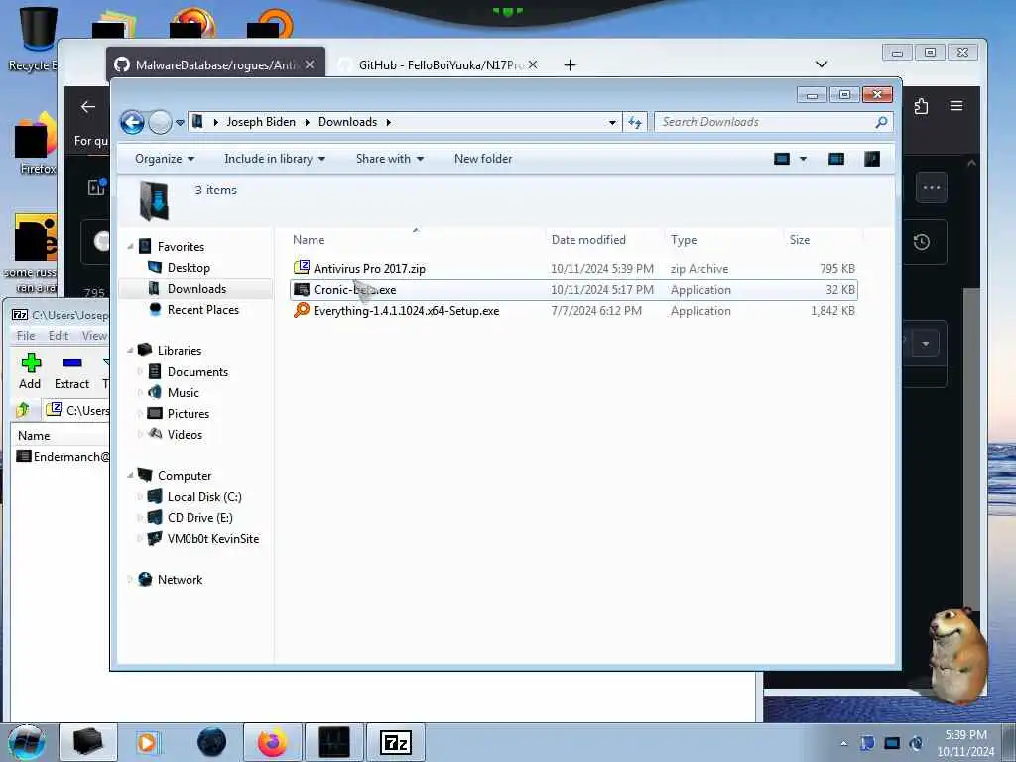Click the 7-Zip up one level icon

(x=24, y=410)
